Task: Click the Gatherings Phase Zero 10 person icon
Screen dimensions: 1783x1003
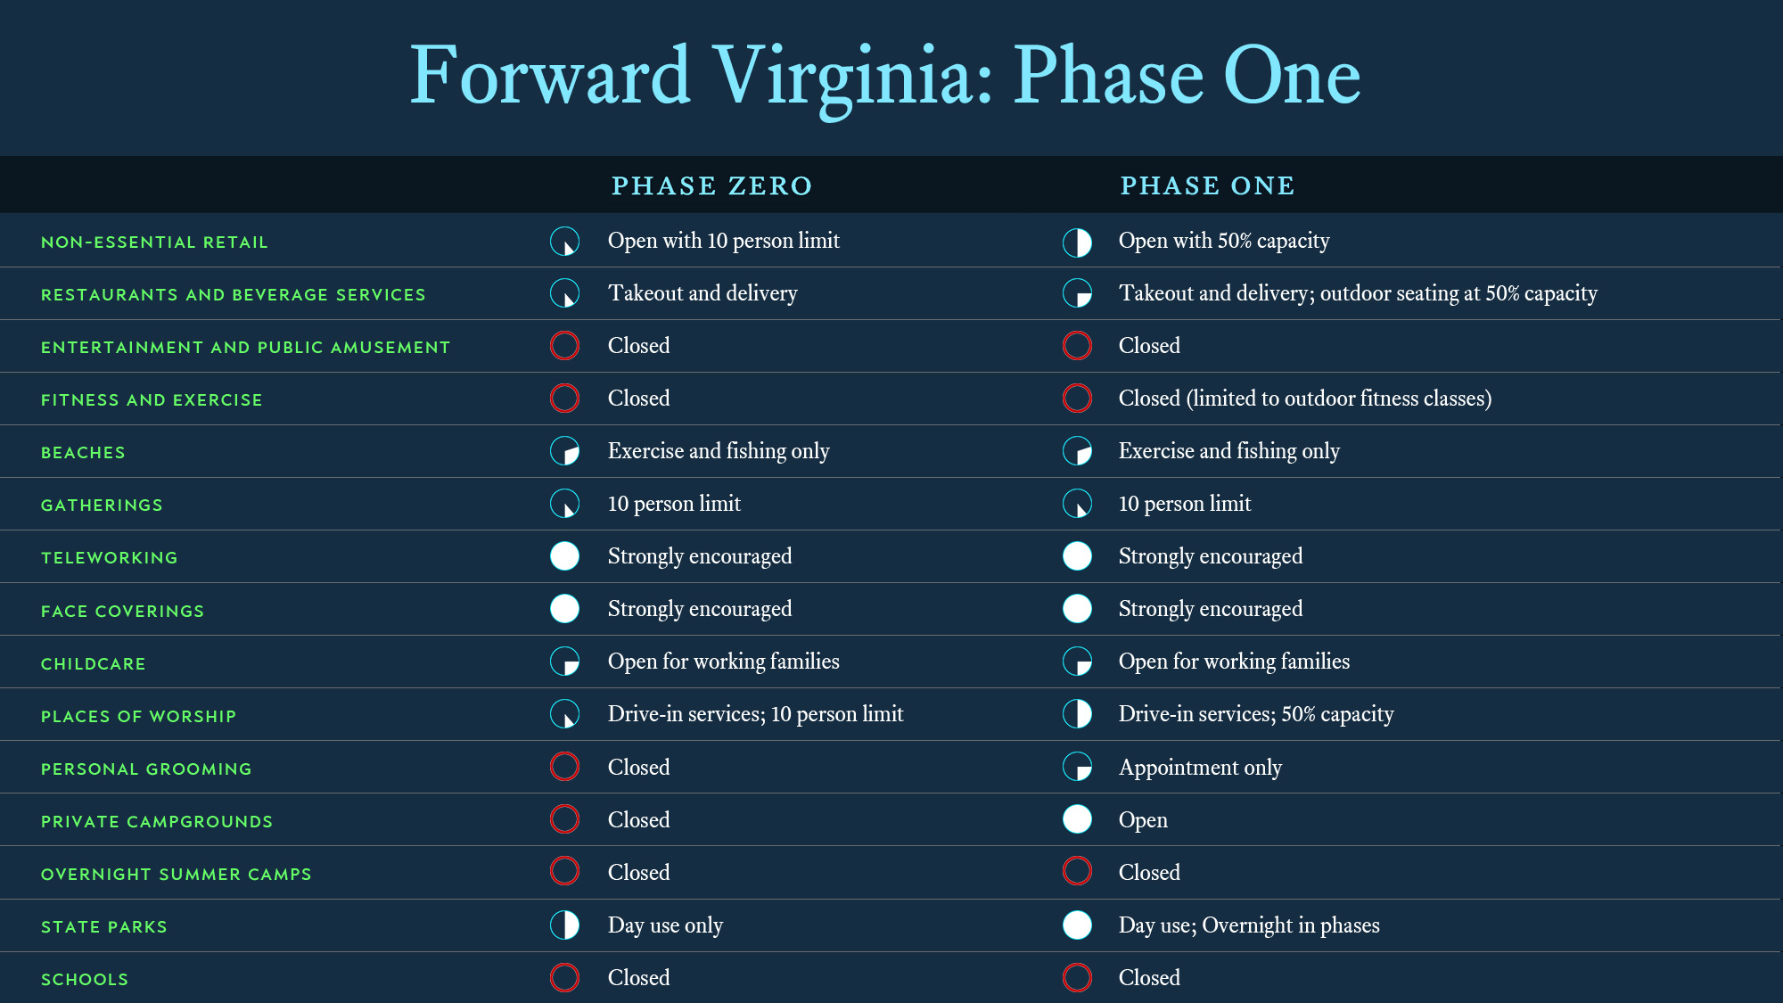Action: (564, 504)
